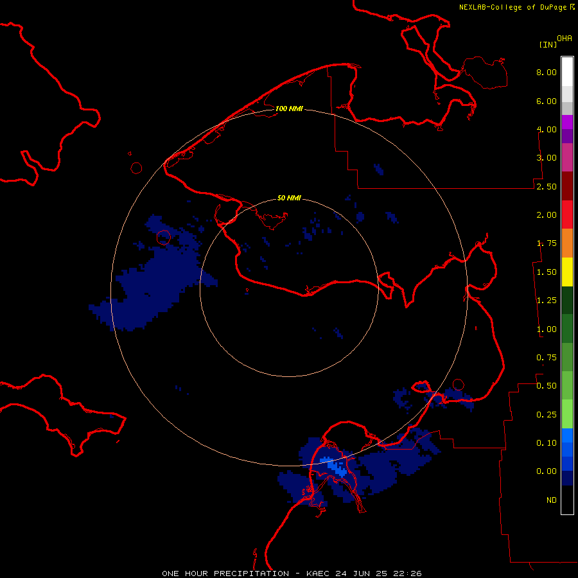Click the ND legend label
This screenshot has width=578, height=578.
click(x=552, y=500)
